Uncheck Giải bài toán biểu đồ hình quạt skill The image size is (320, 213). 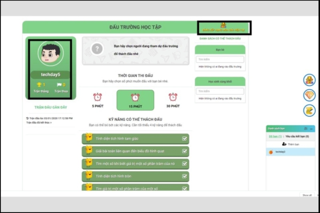click(184, 151)
